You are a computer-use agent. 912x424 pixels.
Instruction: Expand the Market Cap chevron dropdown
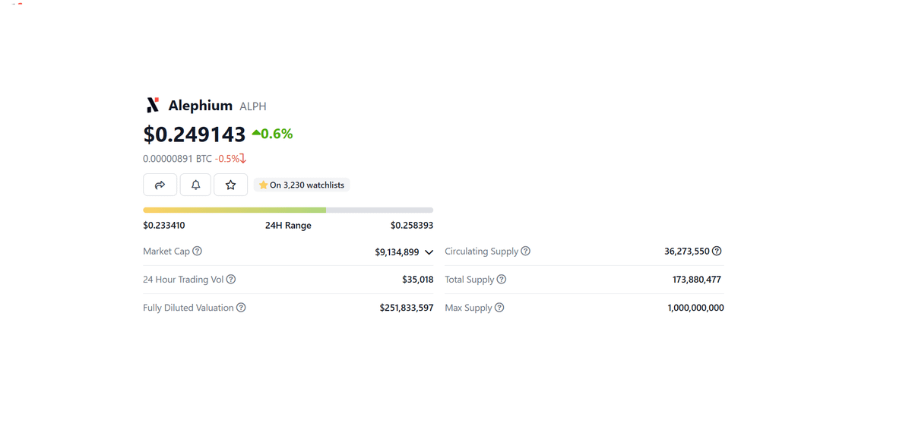pyautogui.click(x=429, y=252)
